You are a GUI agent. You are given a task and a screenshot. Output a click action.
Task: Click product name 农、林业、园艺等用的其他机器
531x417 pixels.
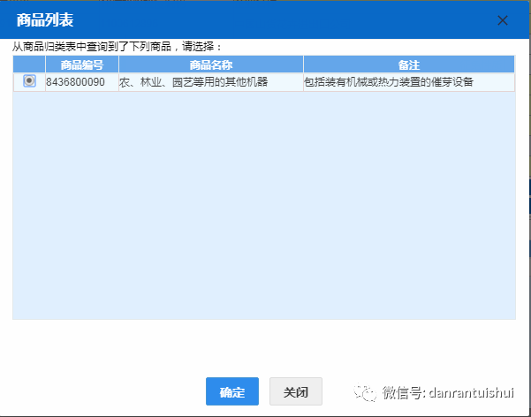tap(211, 82)
